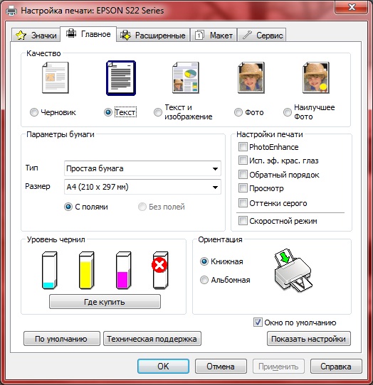The height and width of the screenshot is (385, 373).
Task: Enable the PhotoEnhance checkbox
Action: (x=243, y=147)
